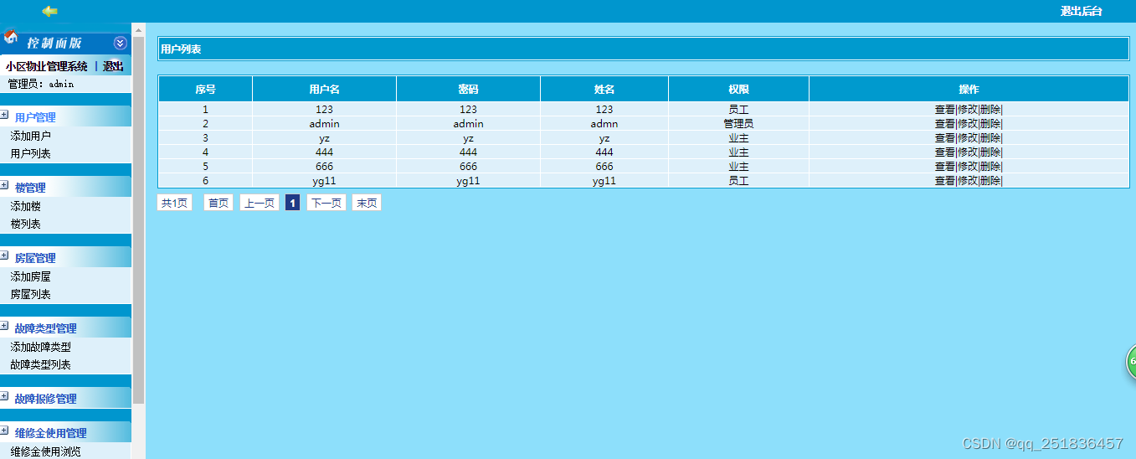Click 删除 for user yz
This screenshot has height=459, width=1136.
point(990,137)
